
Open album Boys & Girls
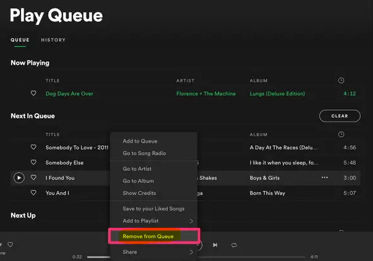(x=265, y=178)
